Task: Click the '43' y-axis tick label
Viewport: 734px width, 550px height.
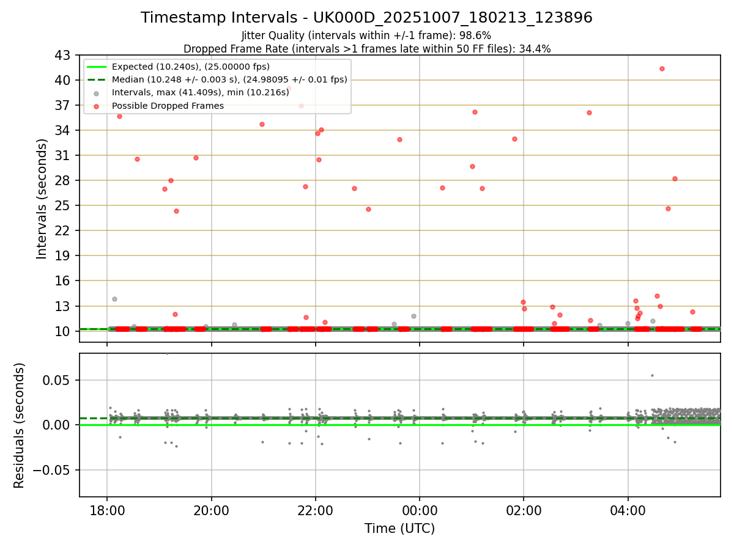Action: [x=64, y=55]
